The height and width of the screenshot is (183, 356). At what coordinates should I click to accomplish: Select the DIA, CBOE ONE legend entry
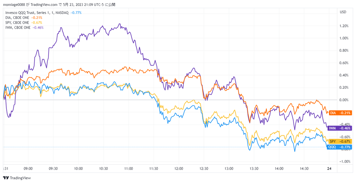(18, 18)
